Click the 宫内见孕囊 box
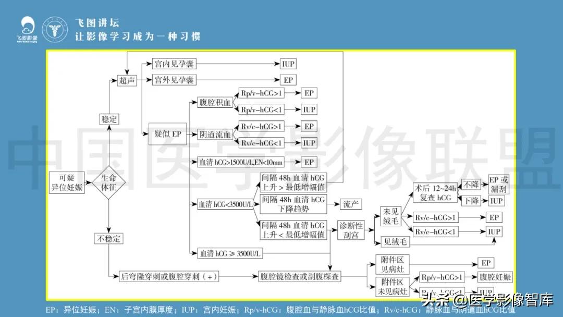The image size is (563, 317). point(174,64)
